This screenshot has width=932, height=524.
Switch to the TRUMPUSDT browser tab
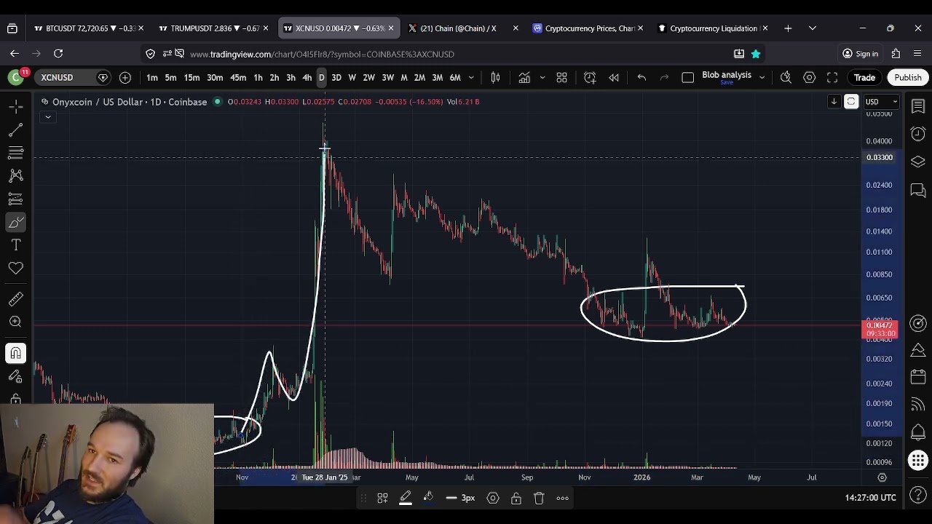213,28
